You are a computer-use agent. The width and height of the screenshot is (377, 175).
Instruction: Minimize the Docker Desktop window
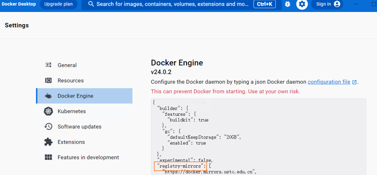[356, 4]
